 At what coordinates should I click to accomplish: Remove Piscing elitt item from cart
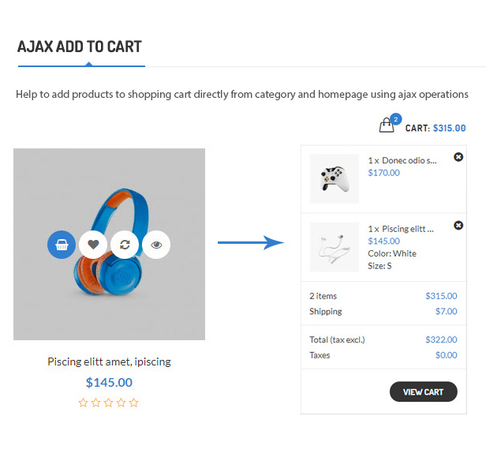pos(458,226)
